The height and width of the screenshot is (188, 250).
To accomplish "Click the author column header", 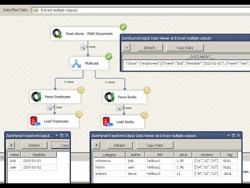I will (x=135, y=155).
